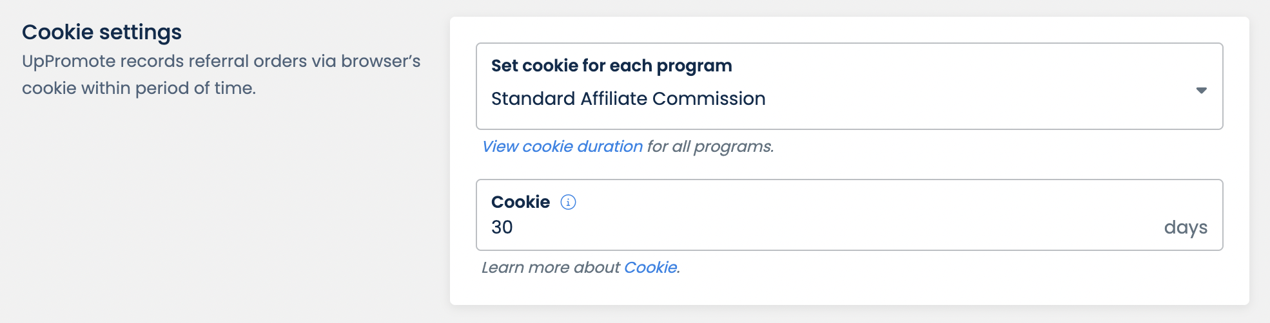This screenshot has height=323, width=1270.
Task: Click the 'days' unit suffix
Action: (x=1185, y=227)
